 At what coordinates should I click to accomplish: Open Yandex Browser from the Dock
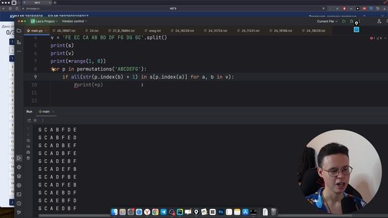click(x=147, y=212)
